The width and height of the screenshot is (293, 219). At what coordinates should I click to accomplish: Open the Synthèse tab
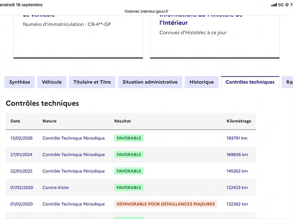pyautogui.click(x=20, y=82)
